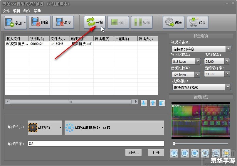The height and width of the screenshot is (166, 237).
Task: Click the 当前时间 column header
Action: pyautogui.click(x=126, y=39)
